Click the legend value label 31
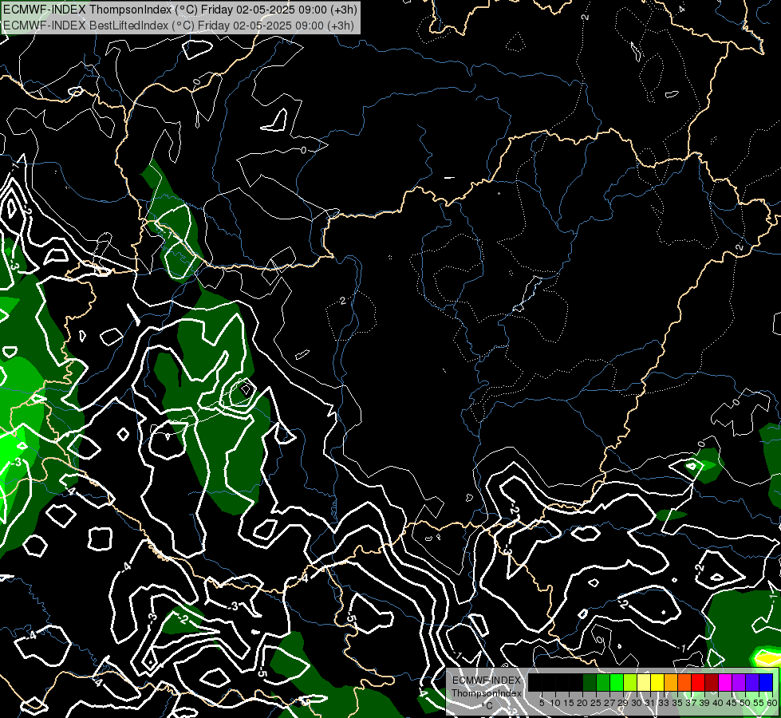The image size is (781, 718). [650, 703]
